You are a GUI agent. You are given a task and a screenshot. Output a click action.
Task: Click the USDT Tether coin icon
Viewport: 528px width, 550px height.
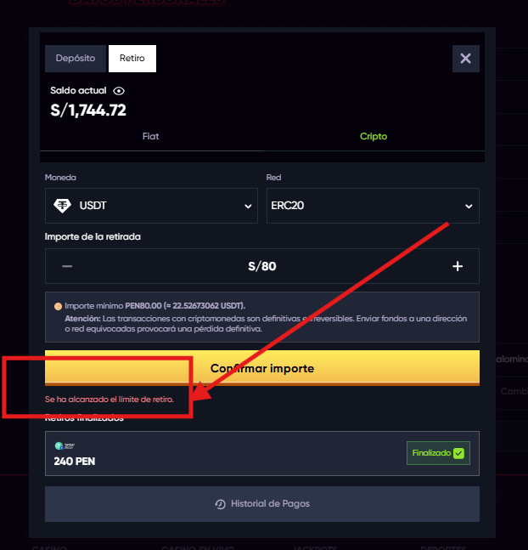point(62,206)
